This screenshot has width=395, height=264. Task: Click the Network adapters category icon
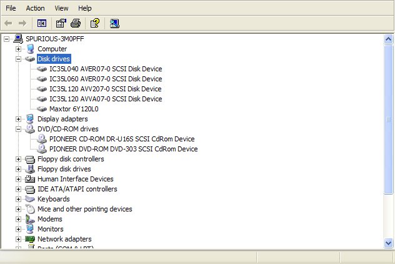click(29, 239)
